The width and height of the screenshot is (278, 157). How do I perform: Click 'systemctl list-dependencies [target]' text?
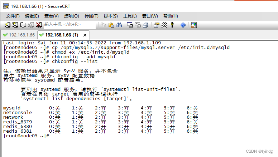(x=75, y=99)
